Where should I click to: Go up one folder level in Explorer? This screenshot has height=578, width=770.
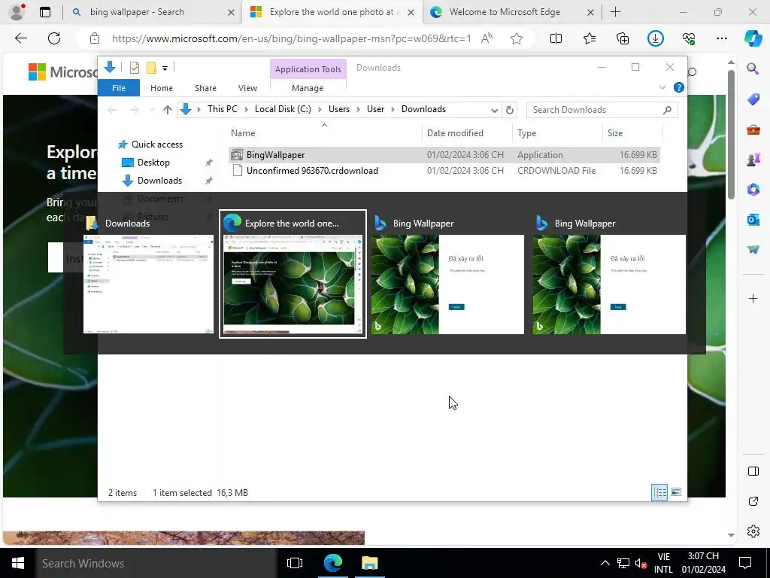click(x=168, y=110)
